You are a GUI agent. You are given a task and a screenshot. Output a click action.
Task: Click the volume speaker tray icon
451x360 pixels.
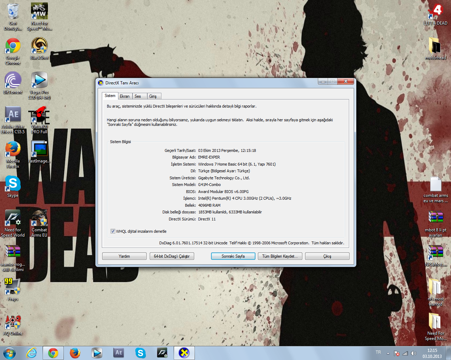click(414, 353)
